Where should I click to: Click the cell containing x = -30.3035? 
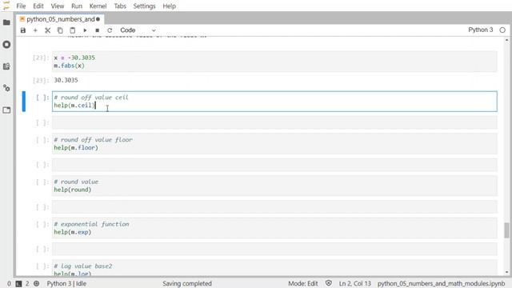pos(274,62)
